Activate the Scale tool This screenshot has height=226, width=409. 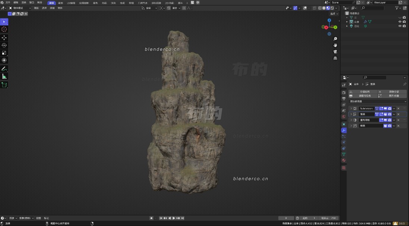4,53
